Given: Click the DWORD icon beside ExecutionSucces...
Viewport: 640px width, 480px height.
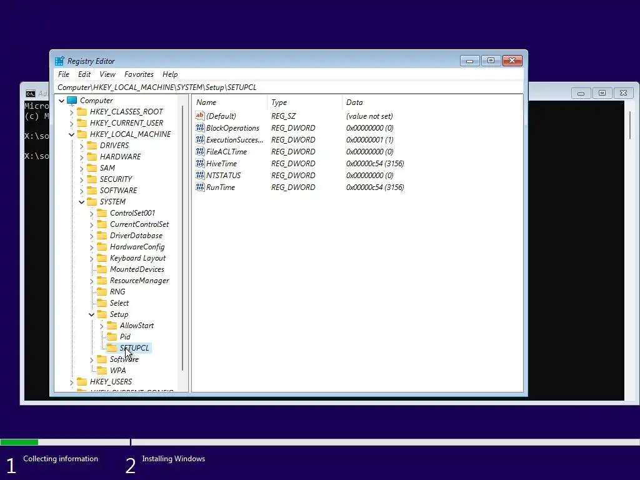Looking at the screenshot, I should 199,139.
